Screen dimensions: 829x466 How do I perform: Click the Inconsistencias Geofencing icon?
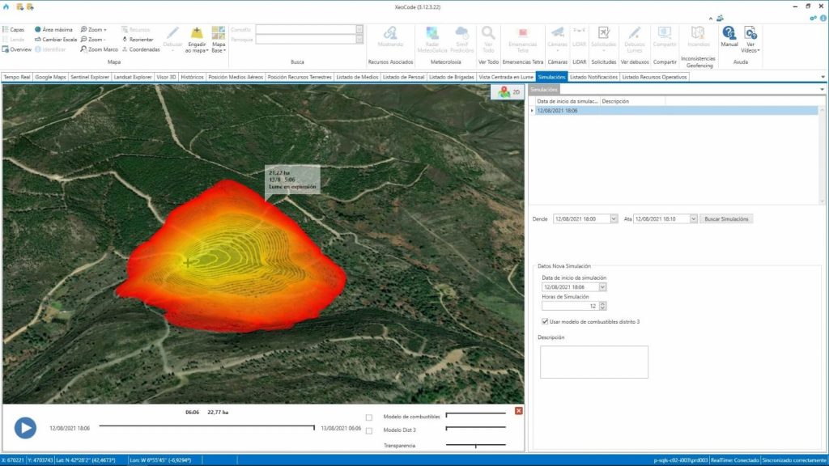click(697, 36)
